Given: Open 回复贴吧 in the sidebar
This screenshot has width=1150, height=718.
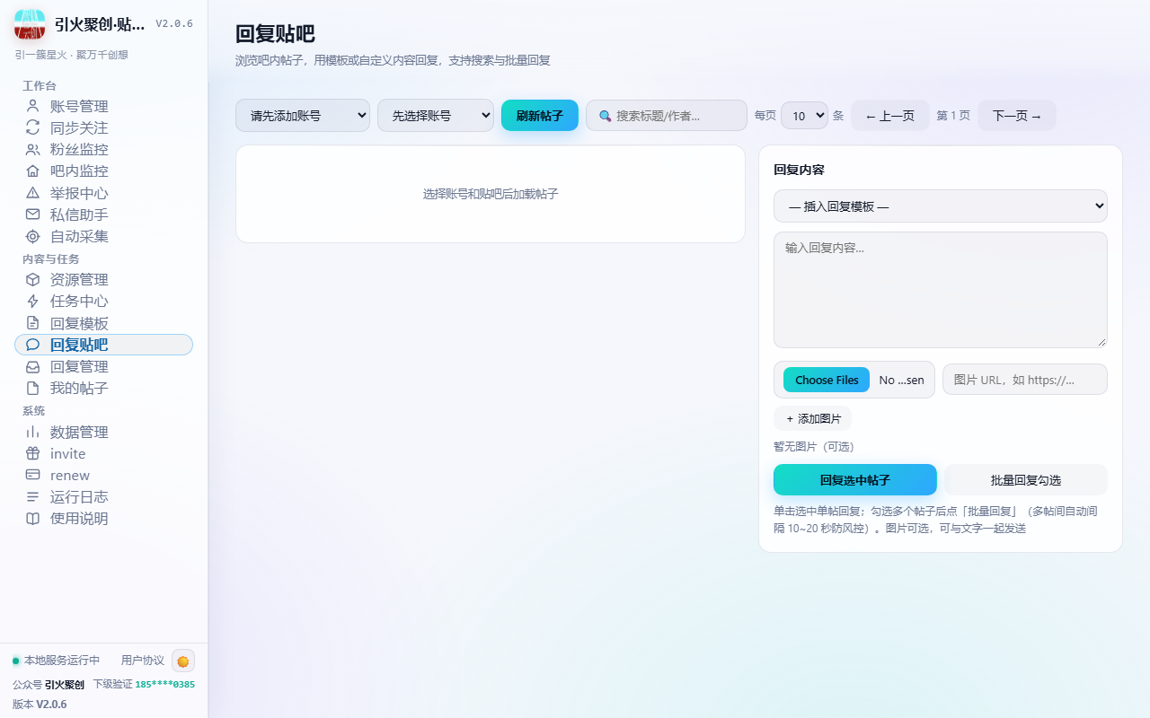Looking at the screenshot, I should (x=103, y=345).
